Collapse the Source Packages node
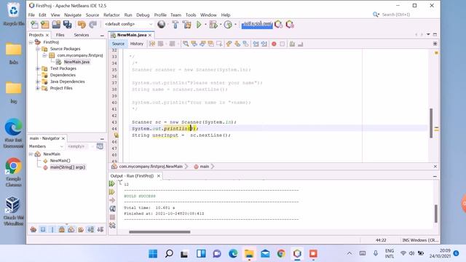The image size is (466, 262). click(38, 49)
